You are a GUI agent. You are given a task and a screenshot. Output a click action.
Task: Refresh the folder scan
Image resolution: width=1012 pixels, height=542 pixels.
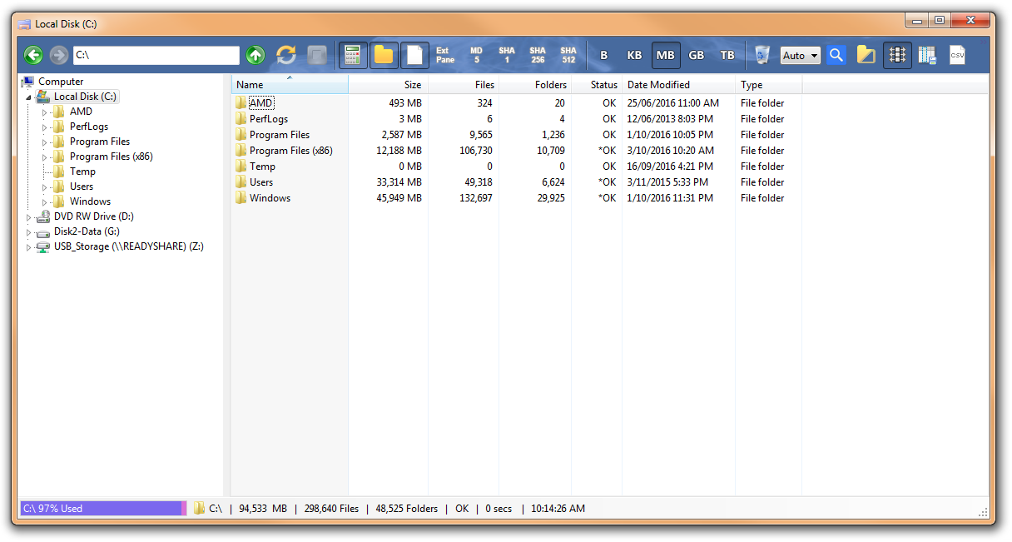tap(286, 55)
